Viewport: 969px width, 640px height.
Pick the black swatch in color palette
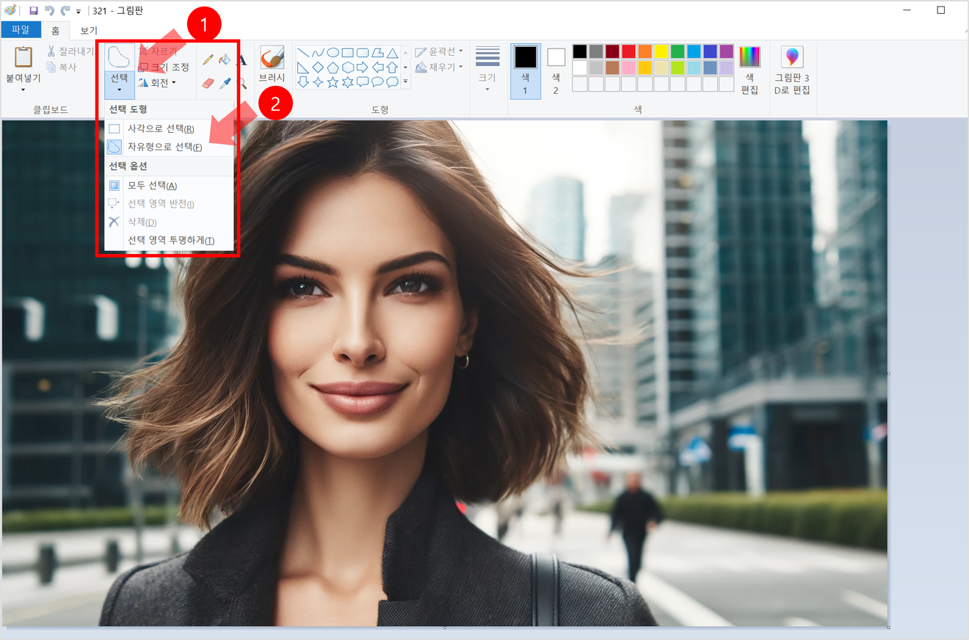point(580,51)
